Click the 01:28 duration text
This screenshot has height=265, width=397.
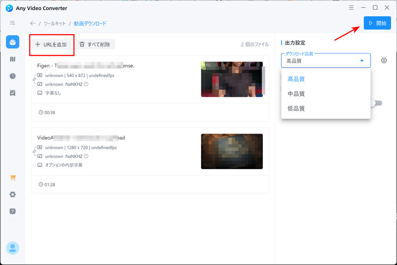click(x=49, y=185)
